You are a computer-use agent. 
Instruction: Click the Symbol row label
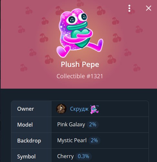(26, 156)
